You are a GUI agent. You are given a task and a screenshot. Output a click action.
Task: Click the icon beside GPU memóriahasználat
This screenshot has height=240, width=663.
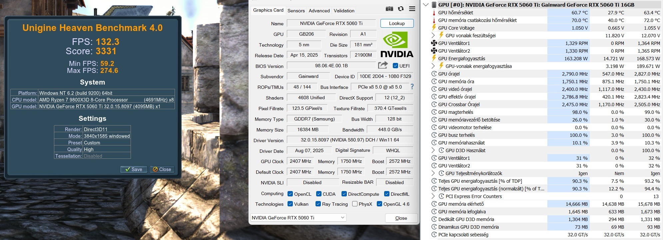(x=434, y=143)
